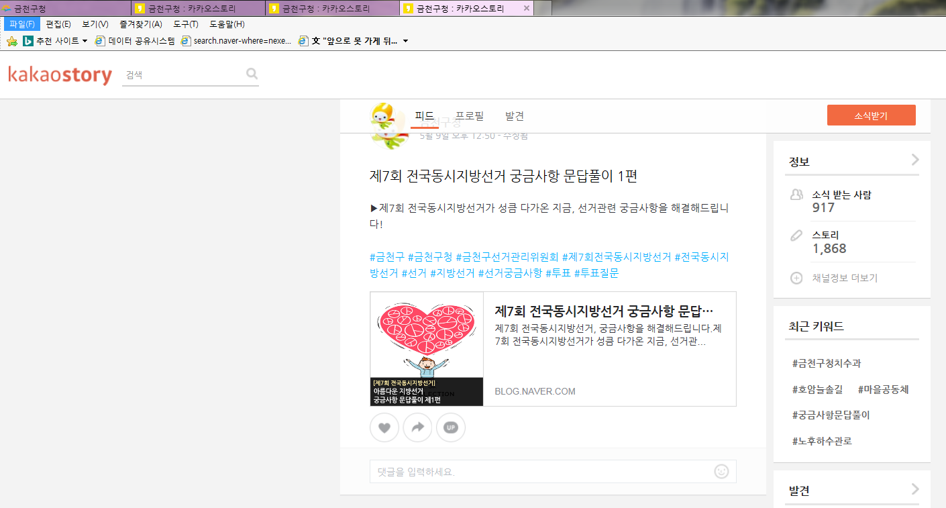The image size is (946, 508).
Task: Click BLOG.NAVER.COM source text
Action: coord(535,391)
